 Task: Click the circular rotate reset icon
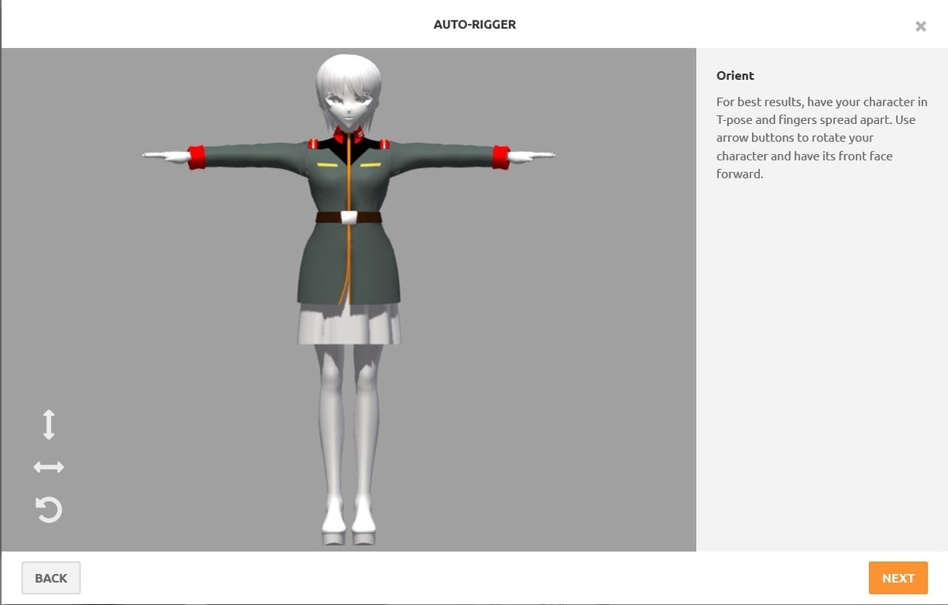[x=49, y=509]
